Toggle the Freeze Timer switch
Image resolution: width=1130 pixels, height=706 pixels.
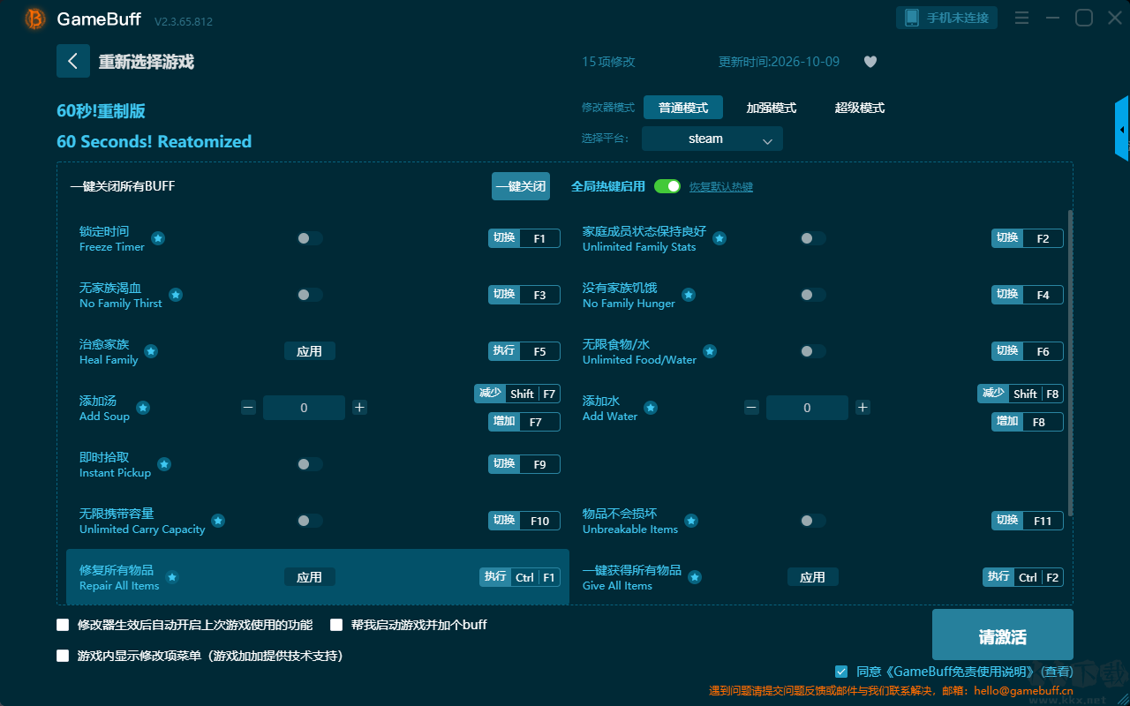pyautogui.click(x=310, y=238)
